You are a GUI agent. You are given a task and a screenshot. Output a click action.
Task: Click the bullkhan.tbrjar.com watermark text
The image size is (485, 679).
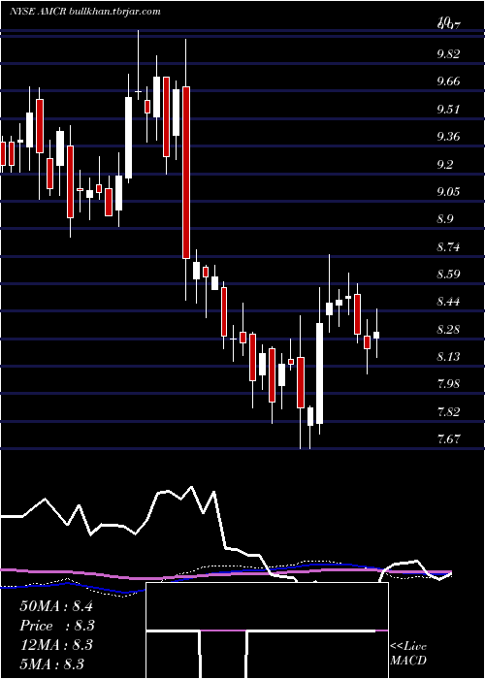[114, 12]
